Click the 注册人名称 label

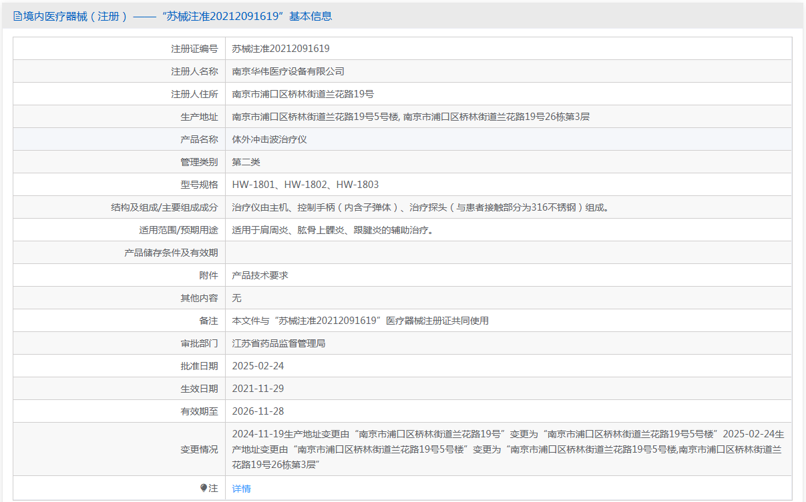(x=194, y=71)
